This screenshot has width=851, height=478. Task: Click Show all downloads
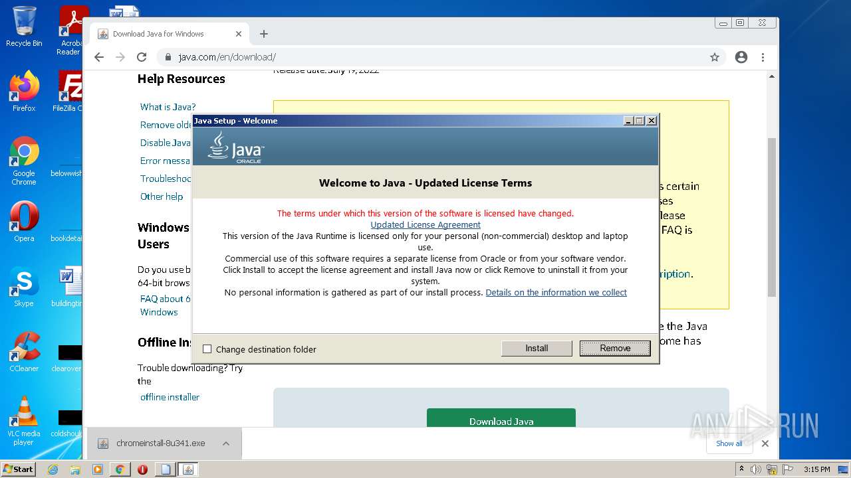coord(729,443)
